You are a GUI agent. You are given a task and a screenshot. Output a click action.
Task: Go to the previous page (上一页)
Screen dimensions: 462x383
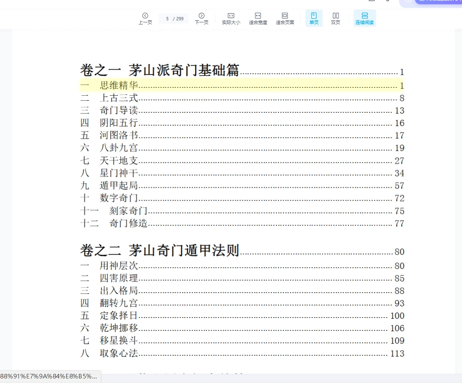click(145, 19)
